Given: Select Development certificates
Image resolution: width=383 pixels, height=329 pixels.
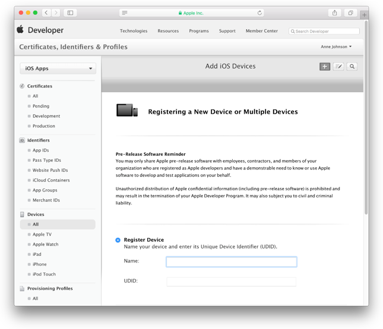Looking at the screenshot, I should 46,116.
